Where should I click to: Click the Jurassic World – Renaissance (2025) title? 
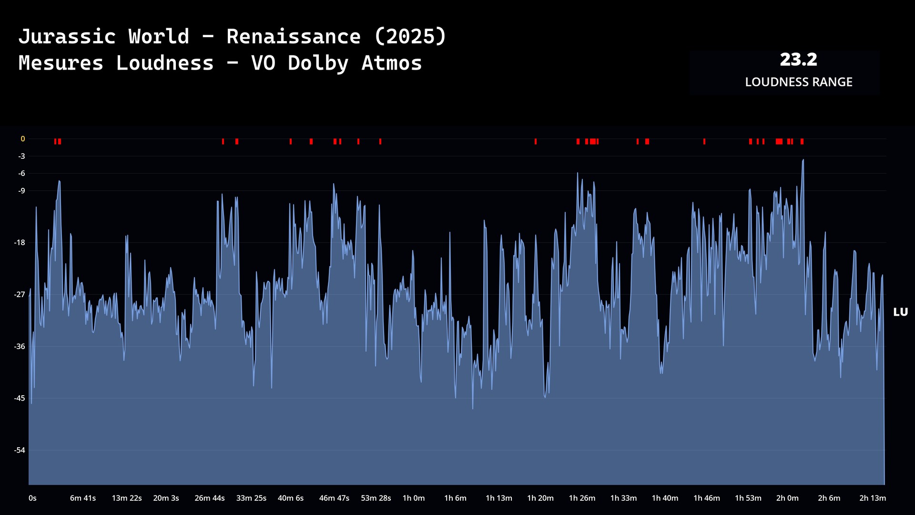tap(232, 37)
